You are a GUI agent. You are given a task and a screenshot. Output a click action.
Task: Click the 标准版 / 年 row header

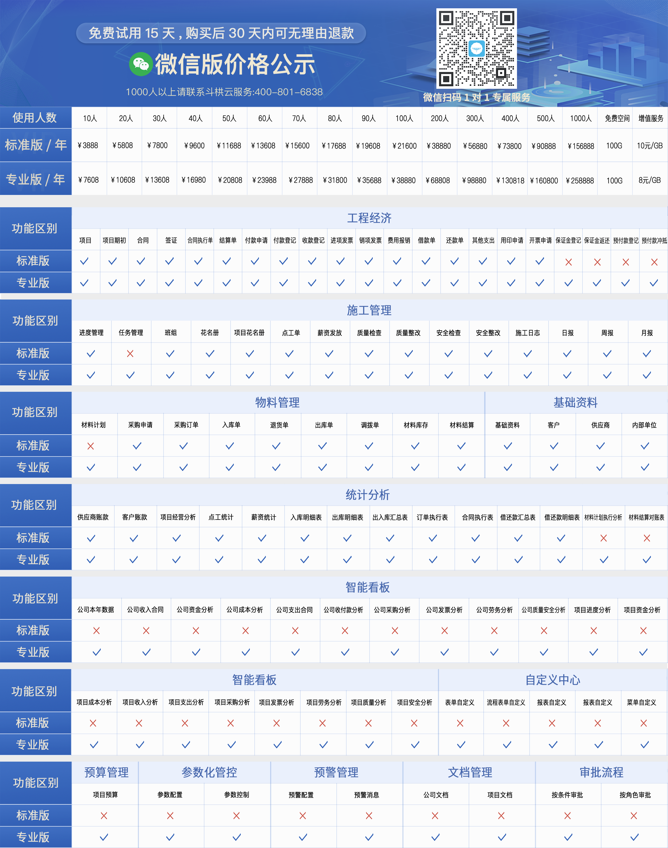(x=36, y=145)
